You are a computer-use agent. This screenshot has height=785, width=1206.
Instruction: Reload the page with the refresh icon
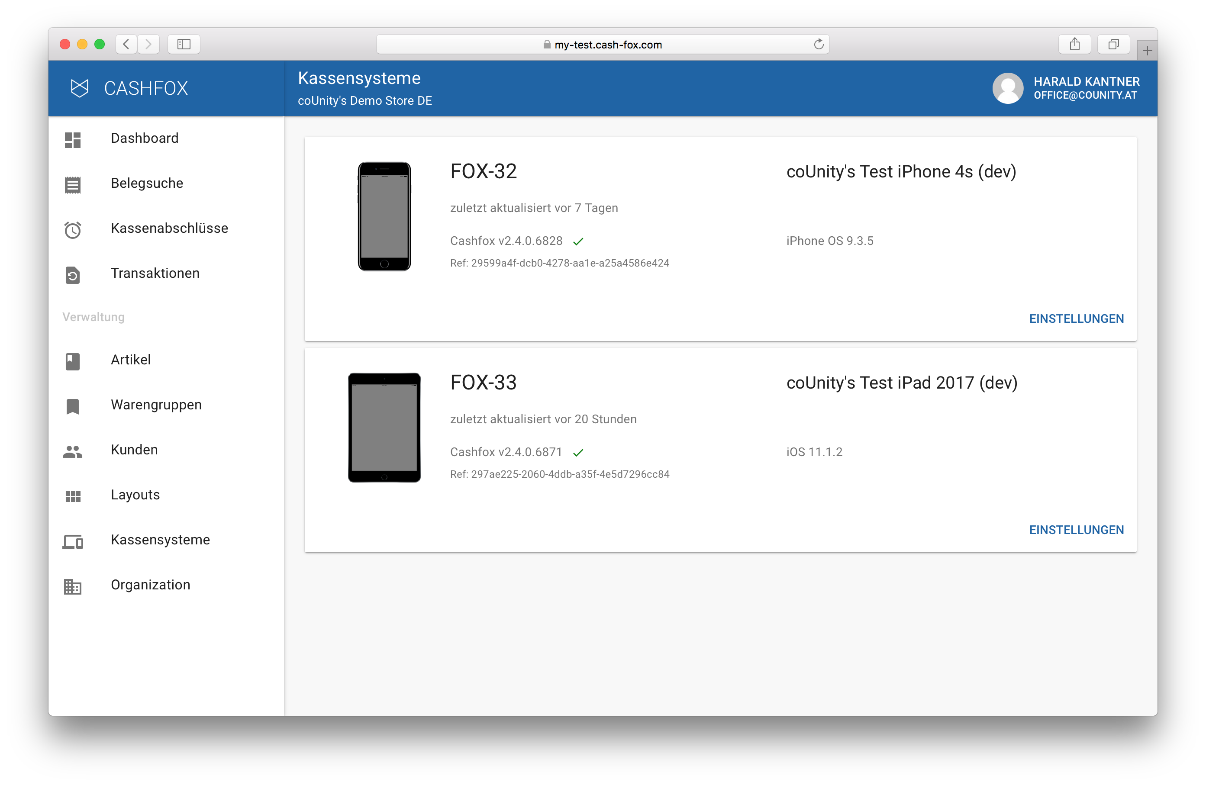click(818, 45)
